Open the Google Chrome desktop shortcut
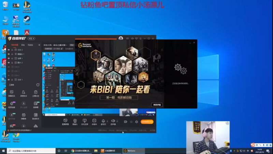Screen dimensions: 273x154 tap(16, 137)
